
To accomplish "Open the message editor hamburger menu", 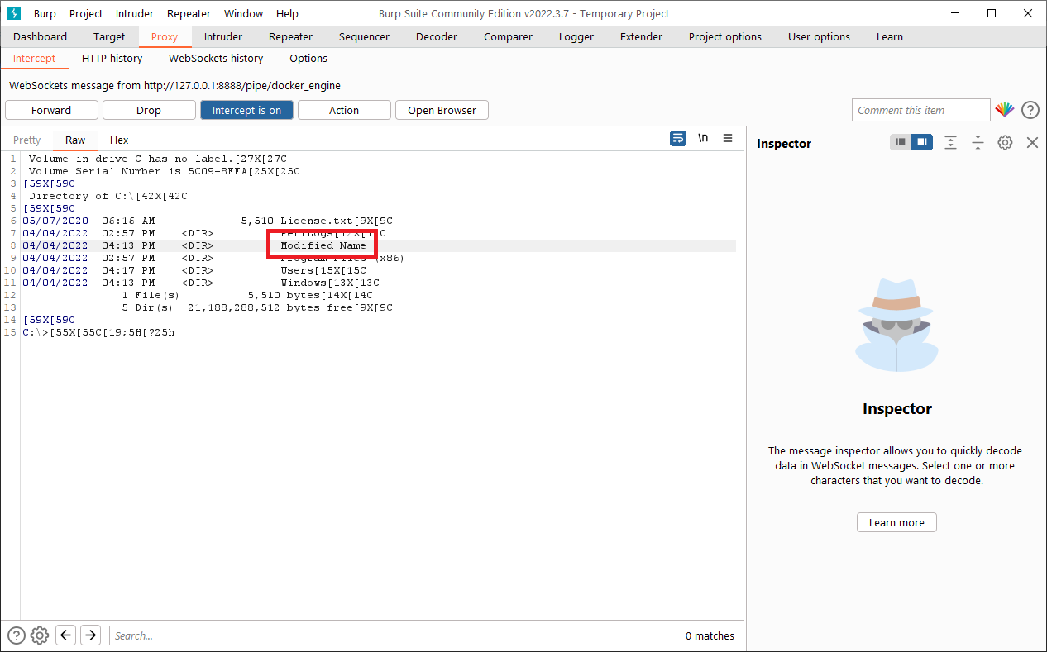I will (x=728, y=138).
